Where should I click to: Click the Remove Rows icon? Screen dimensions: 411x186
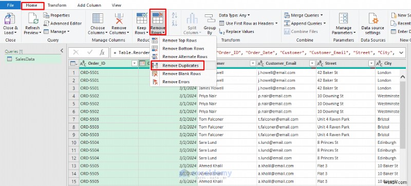[158, 18]
